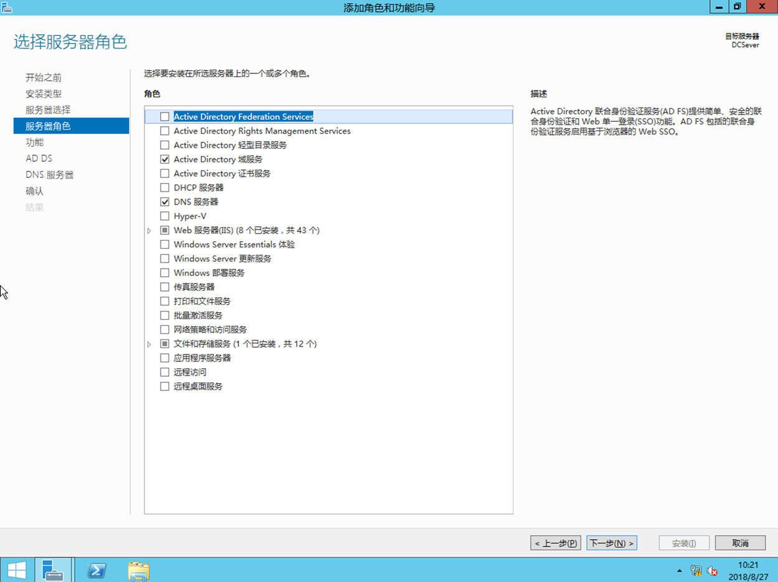Check 批量激活服务
Viewport: 778px width, 582px height.
click(165, 315)
